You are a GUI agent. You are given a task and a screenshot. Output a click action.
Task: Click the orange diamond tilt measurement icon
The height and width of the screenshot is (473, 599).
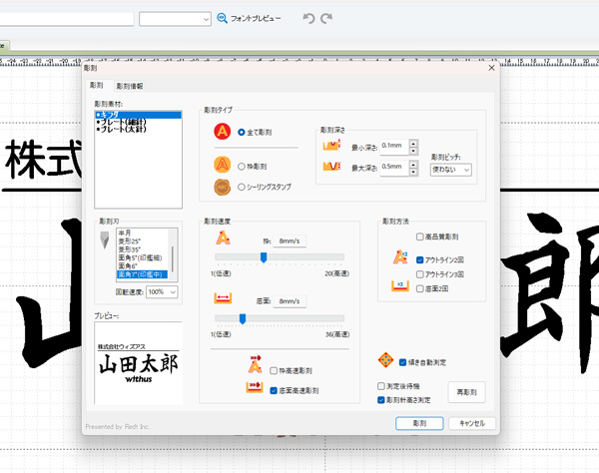tap(385, 359)
